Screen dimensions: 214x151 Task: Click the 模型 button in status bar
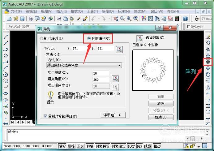point(157,146)
